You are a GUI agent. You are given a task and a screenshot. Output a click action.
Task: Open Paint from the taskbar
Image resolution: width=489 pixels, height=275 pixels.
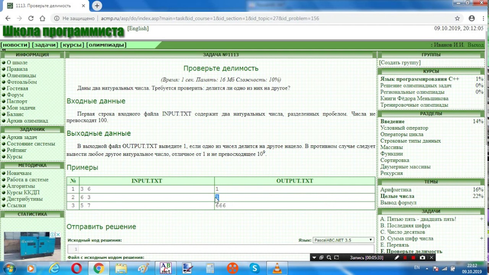coord(143,268)
